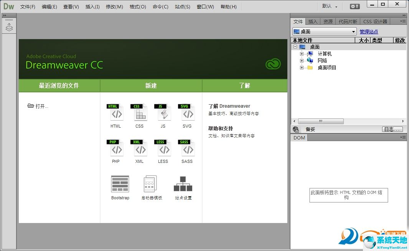
Task: Click the 管理站点 link
Action: [369, 32]
